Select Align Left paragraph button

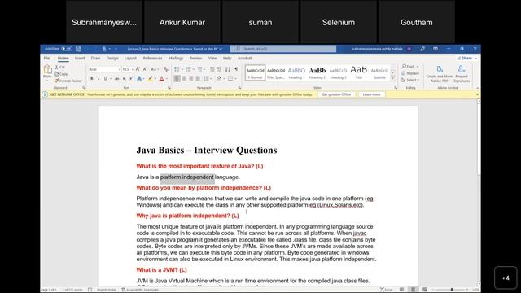[x=177, y=78]
